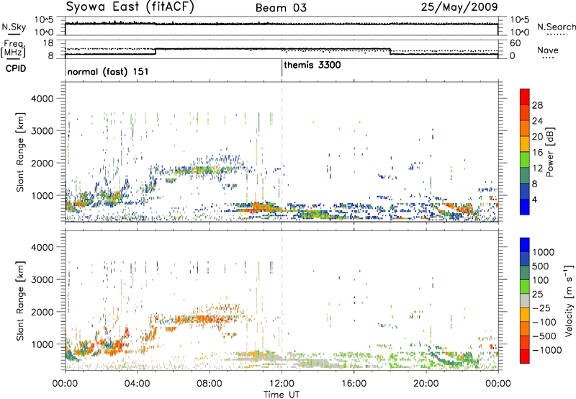576x399 pixels.
Task: Click the '04:00' time axis tick label
Action: (x=138, y=384)
